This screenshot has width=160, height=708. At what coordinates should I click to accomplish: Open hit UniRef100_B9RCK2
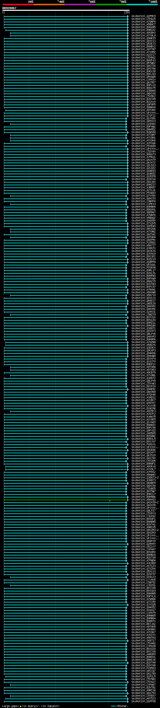(143, 30)
